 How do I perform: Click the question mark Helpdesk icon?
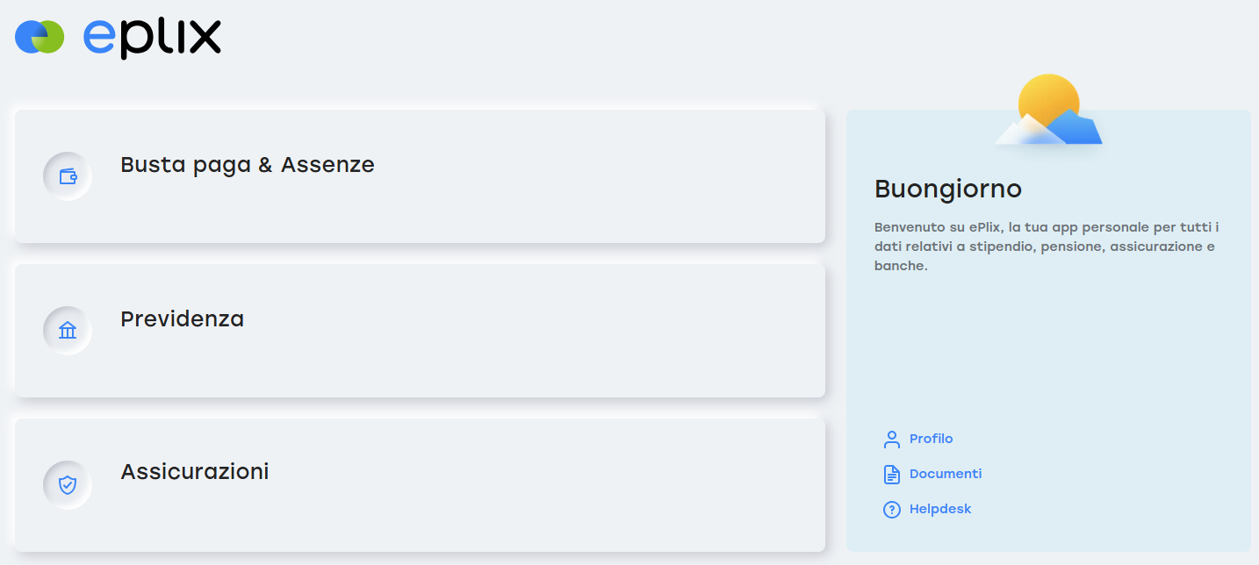tap(892, 510)
